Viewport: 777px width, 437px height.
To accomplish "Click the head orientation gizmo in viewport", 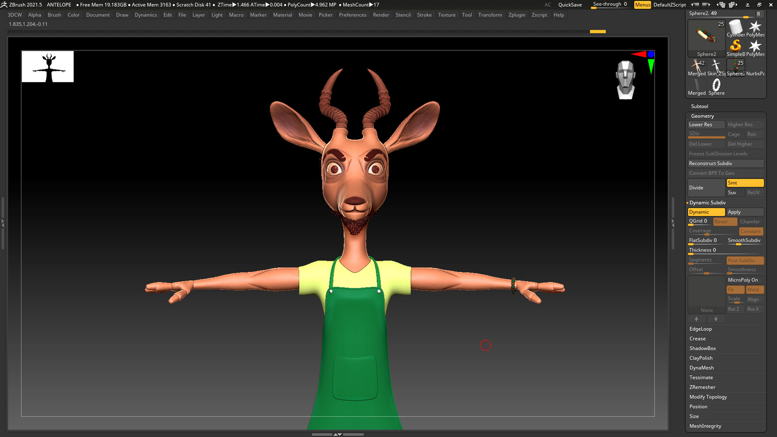I will (x=625, y=80).
